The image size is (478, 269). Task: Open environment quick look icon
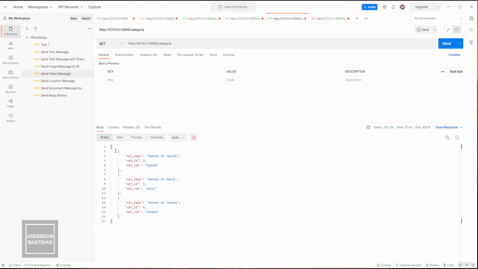click(x=471, y=18)
